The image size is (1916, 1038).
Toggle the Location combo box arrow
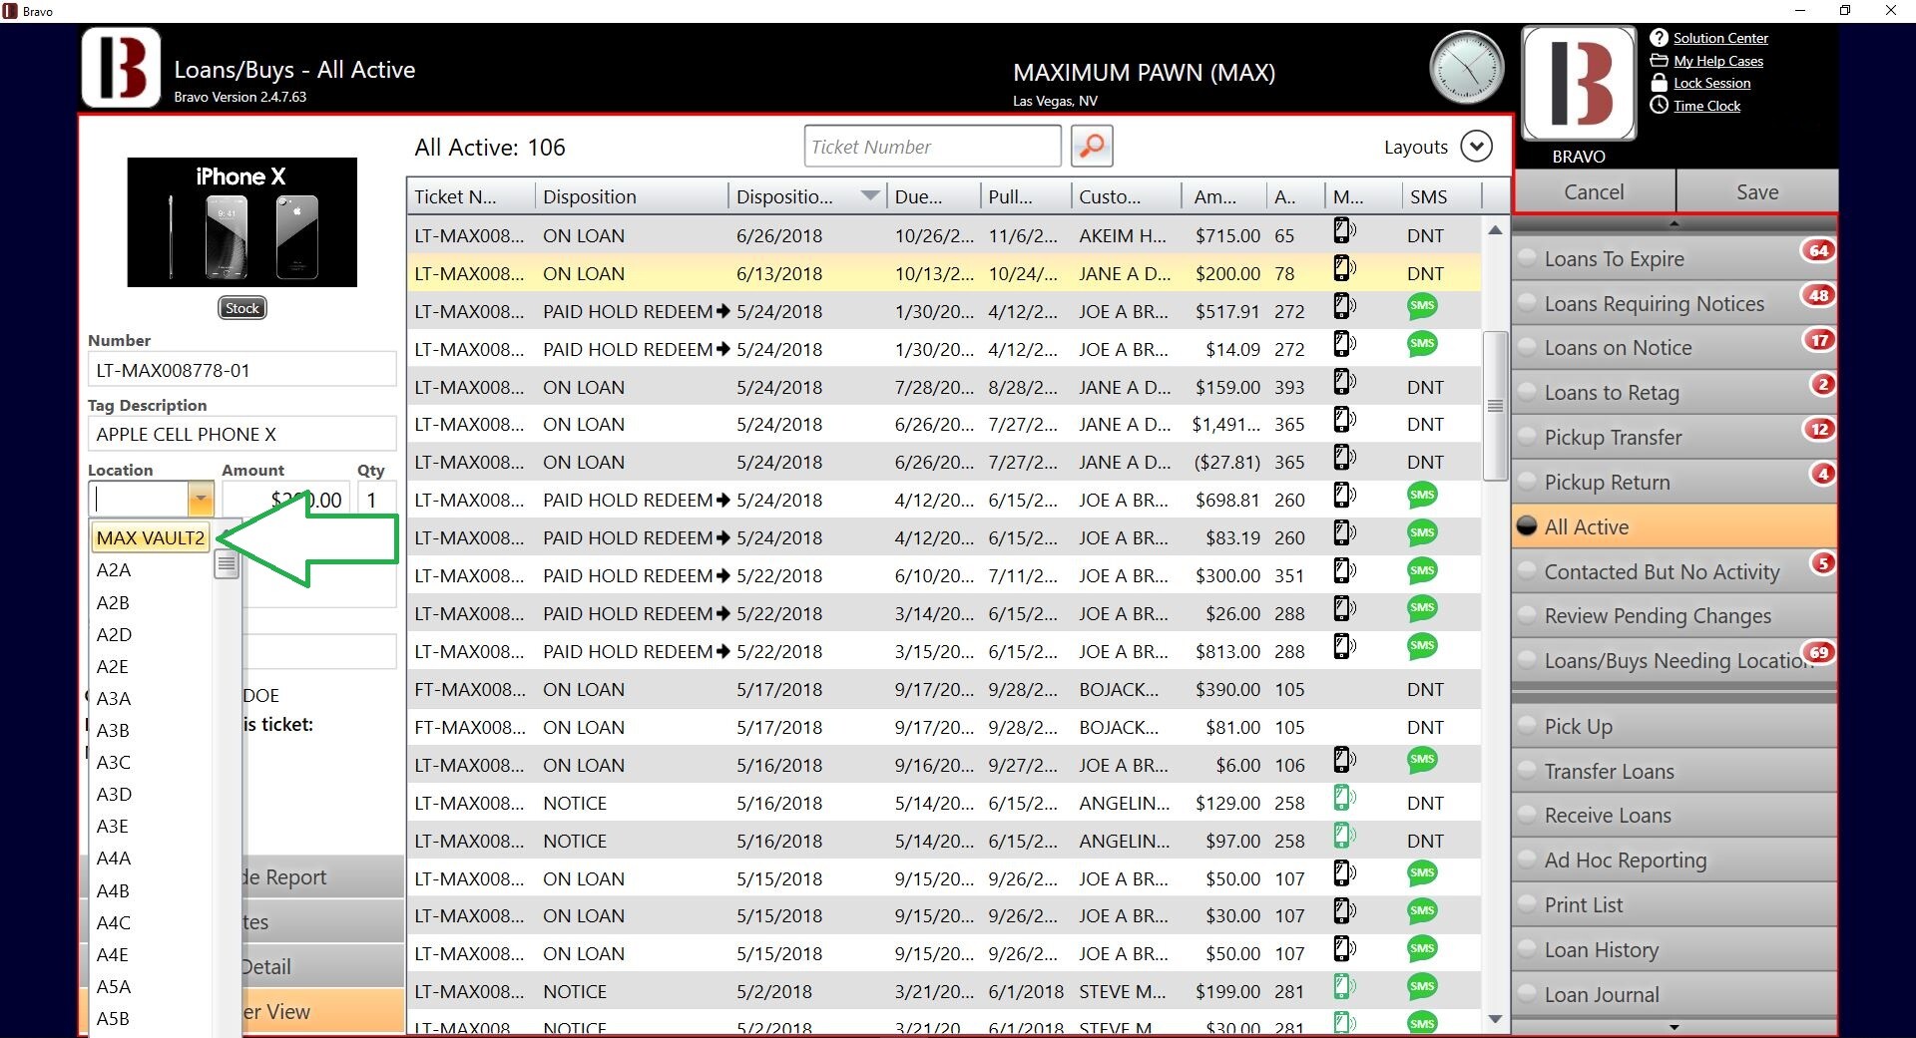tap(201, 499)
